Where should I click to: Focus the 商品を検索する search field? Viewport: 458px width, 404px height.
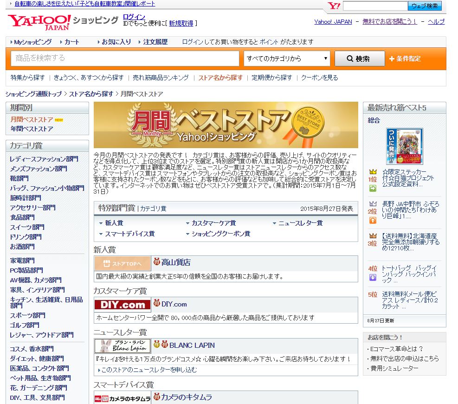click(x=125, y=58)
